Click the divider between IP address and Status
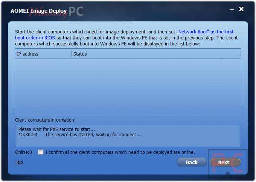This screenshot has height=182, width=256. pyautogui.click(x=71, y=54)
